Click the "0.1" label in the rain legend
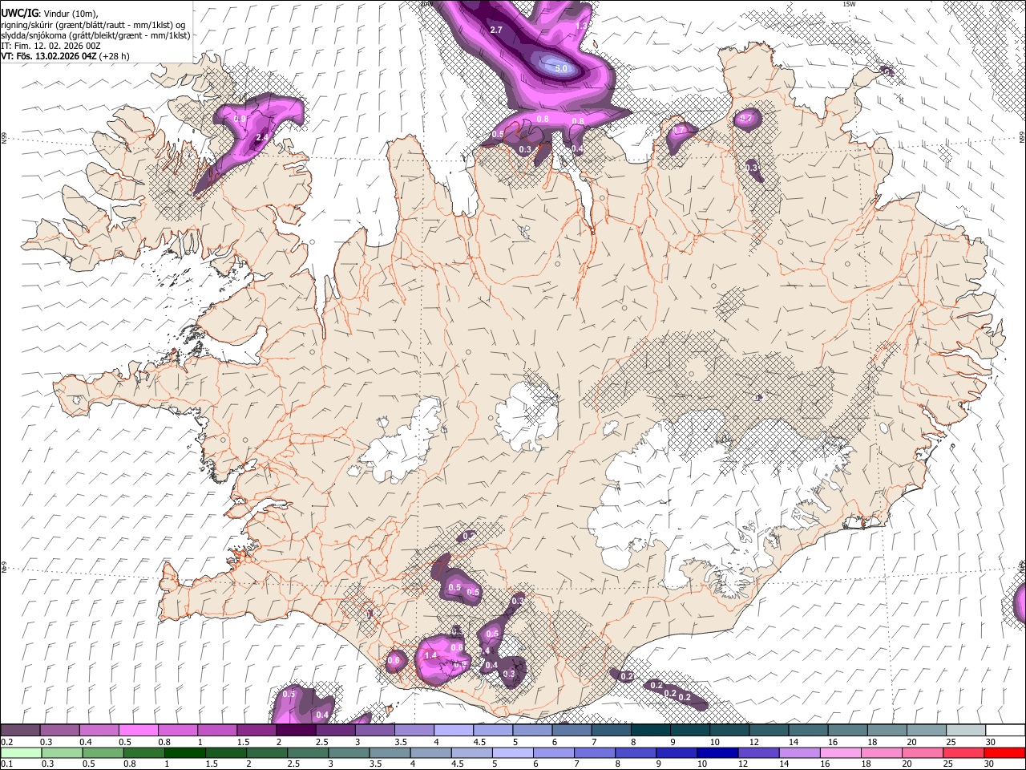Viewport: 1026px width, 770px height. (7, 764)
